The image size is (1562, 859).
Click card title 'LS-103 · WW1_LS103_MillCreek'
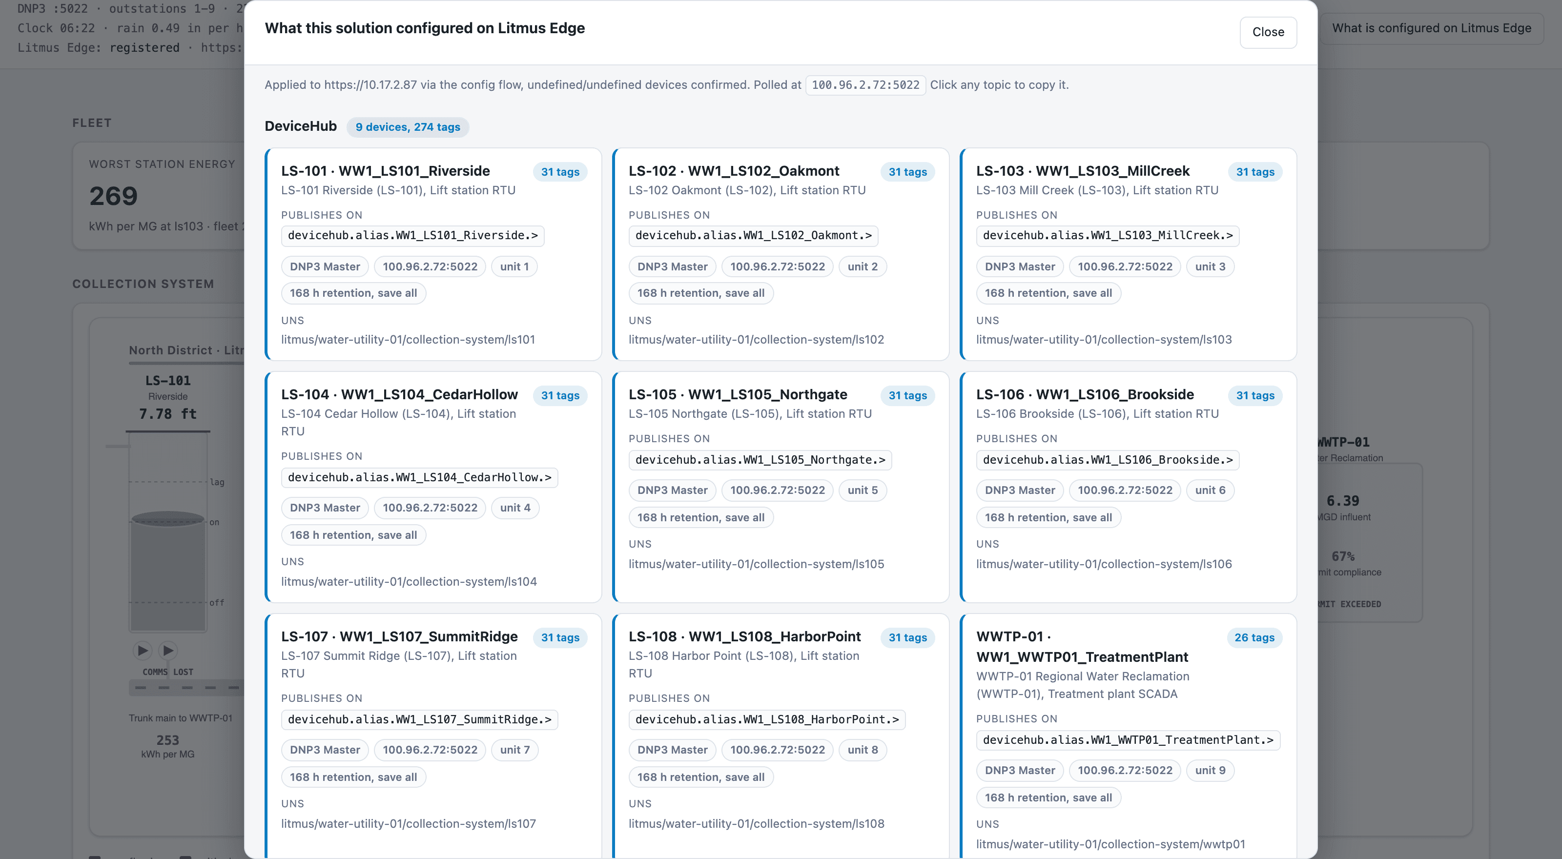point(1082,171)
